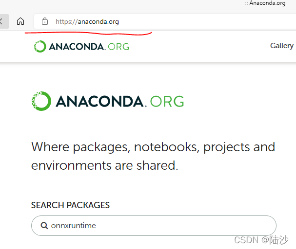Focus the search field containing onnxruntime
The height and width of the screenshot is (249, 296).
pyautogui.click(x=154, y=226)
